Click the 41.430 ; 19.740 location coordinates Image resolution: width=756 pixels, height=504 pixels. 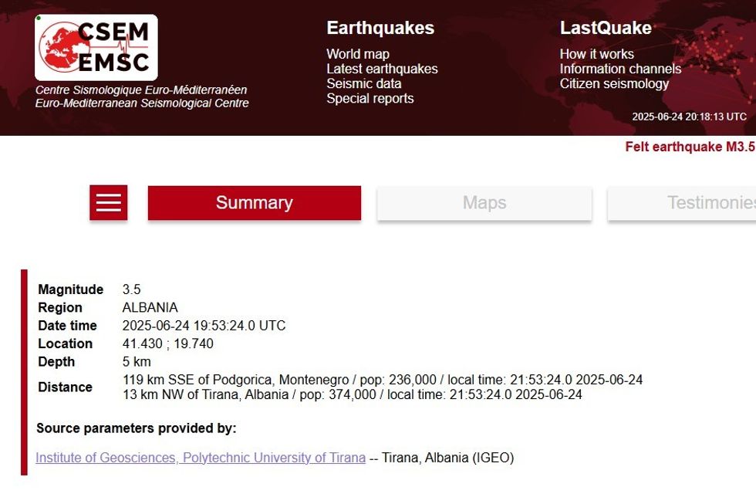[168, 343]
